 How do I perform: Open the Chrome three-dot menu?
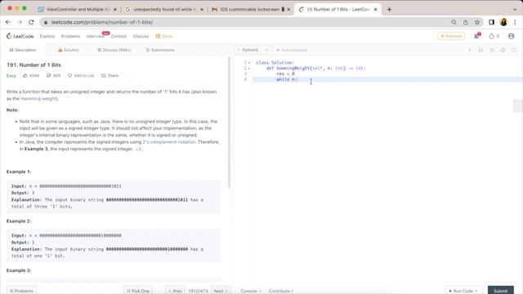[515, 22]
